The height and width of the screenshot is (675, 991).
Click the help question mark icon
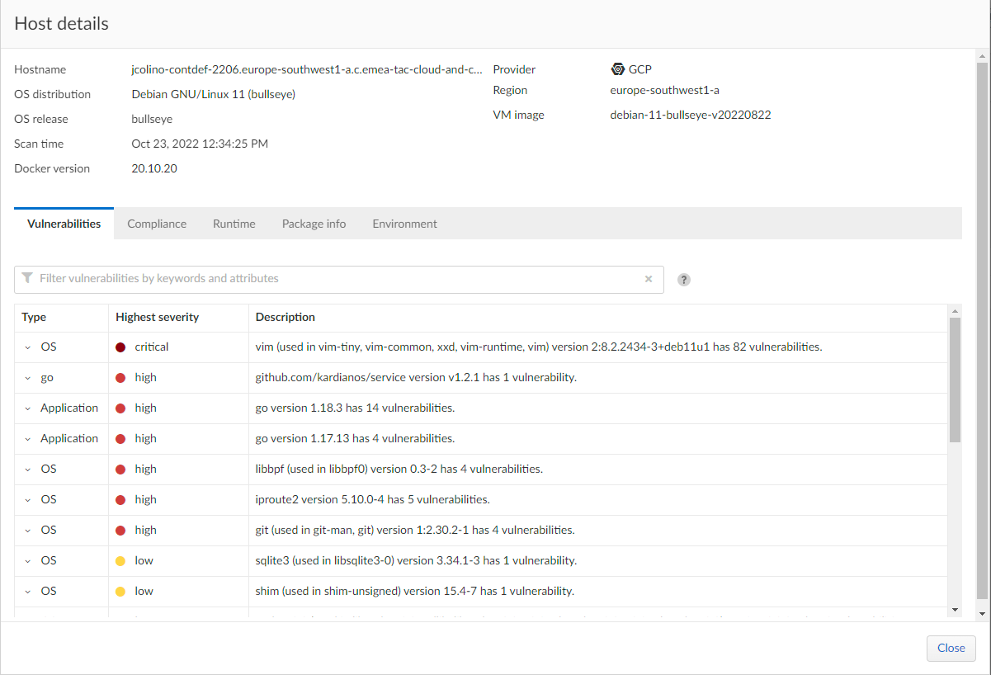(683, 280)
